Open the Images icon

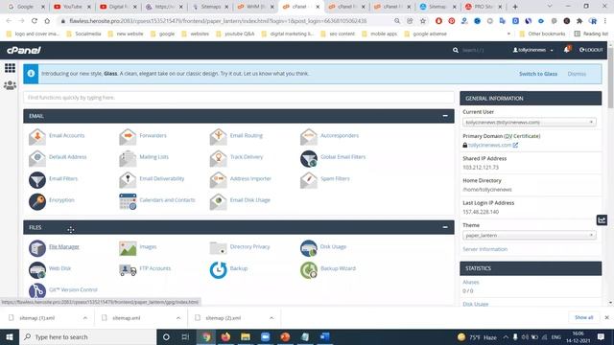pos(128,248)
